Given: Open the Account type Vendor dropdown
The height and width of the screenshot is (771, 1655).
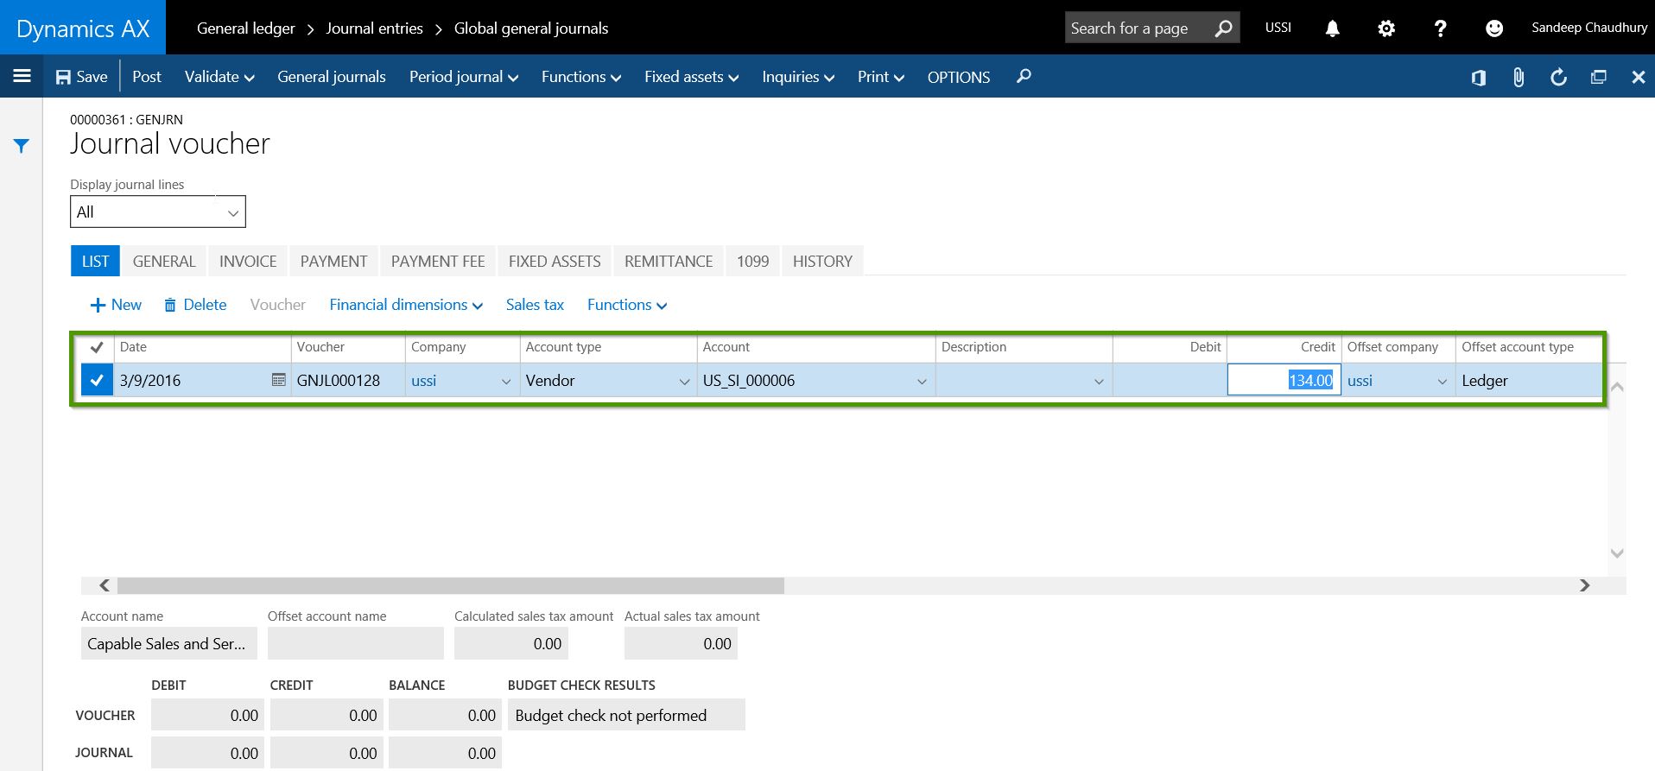Looking at the screenshot, I should [x=683, y=381].
